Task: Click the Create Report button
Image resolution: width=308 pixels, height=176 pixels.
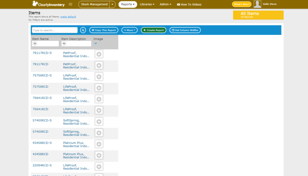Action: [x=154, y=30]
